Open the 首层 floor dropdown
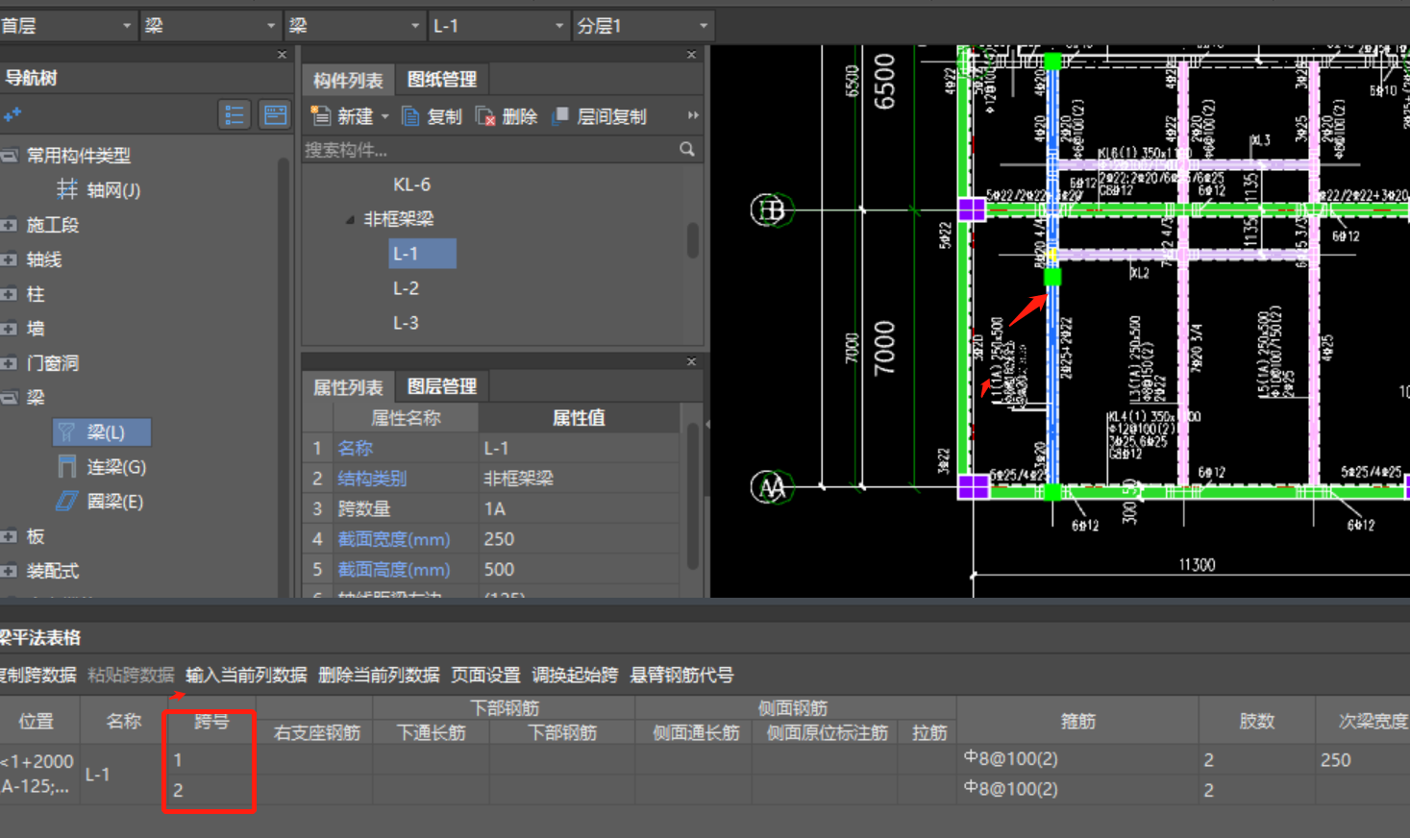 coord(67,26)
